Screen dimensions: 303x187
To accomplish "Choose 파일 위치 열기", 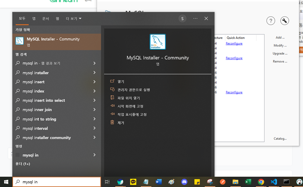I will point(129,98).
